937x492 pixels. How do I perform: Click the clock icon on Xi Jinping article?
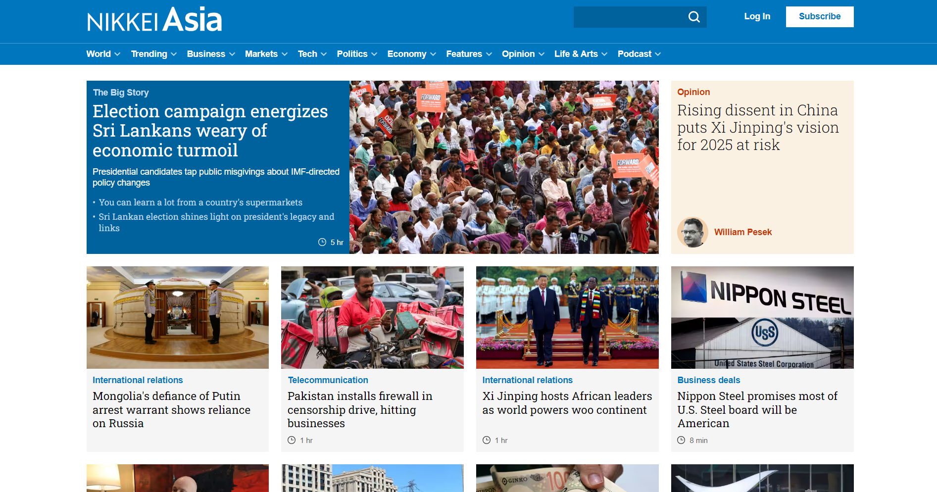pos(487,441)
